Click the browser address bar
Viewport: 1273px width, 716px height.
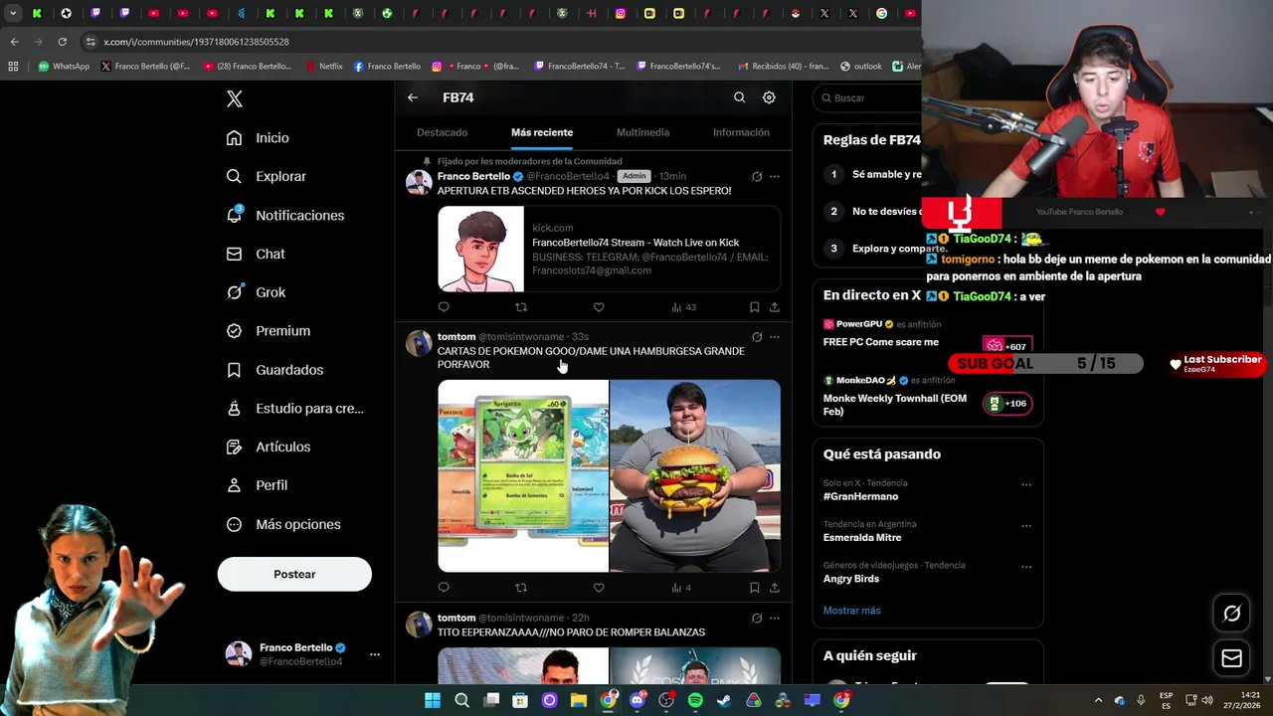click(497, 42)
